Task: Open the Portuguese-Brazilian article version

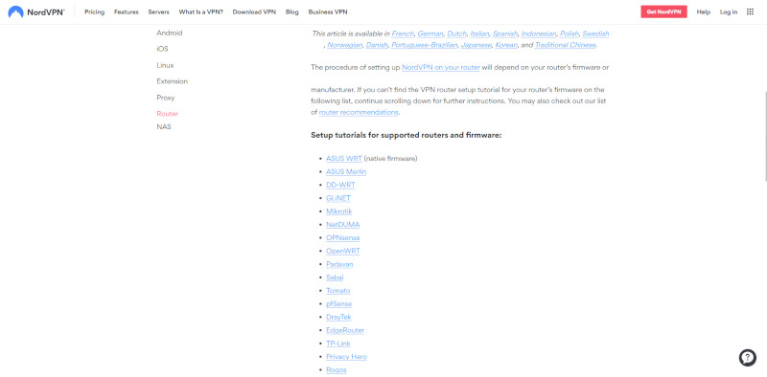Action: tap(424, 45)
